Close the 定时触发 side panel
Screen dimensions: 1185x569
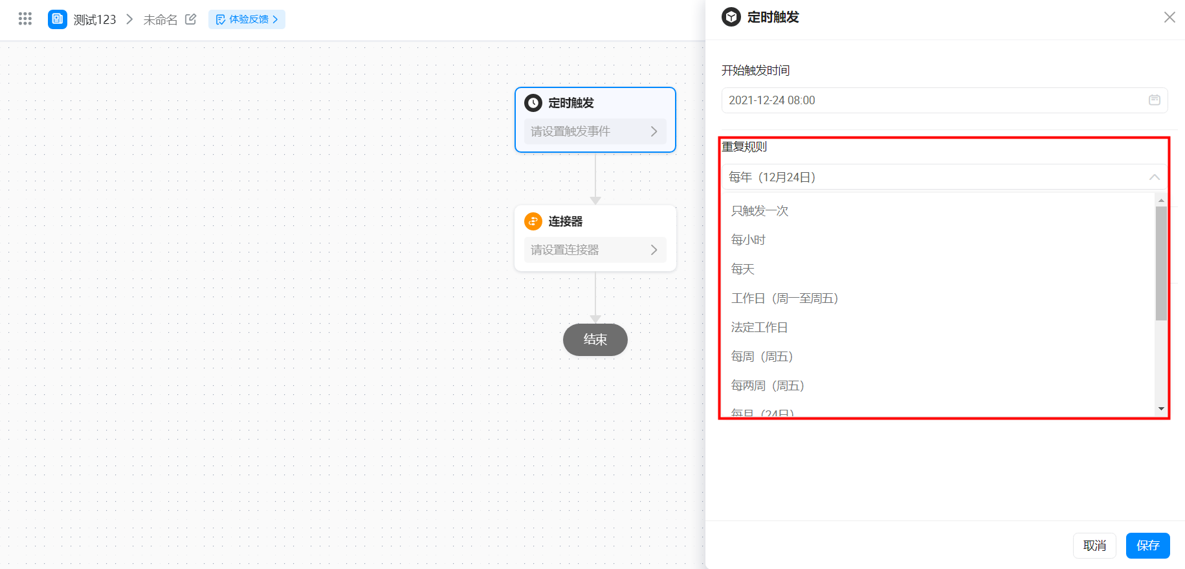(1169, 17)
